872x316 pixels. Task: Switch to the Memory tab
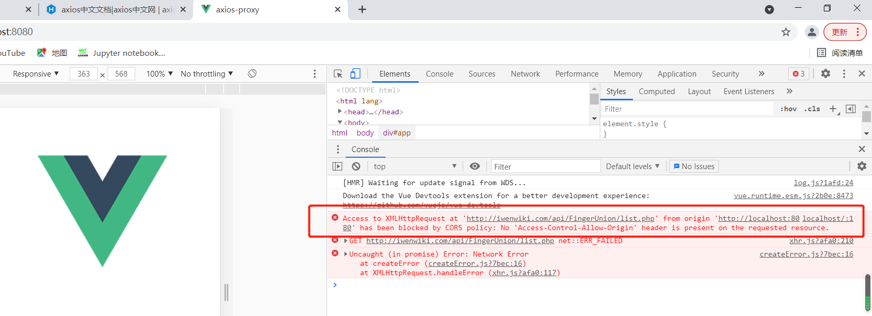tap(628, 74)
